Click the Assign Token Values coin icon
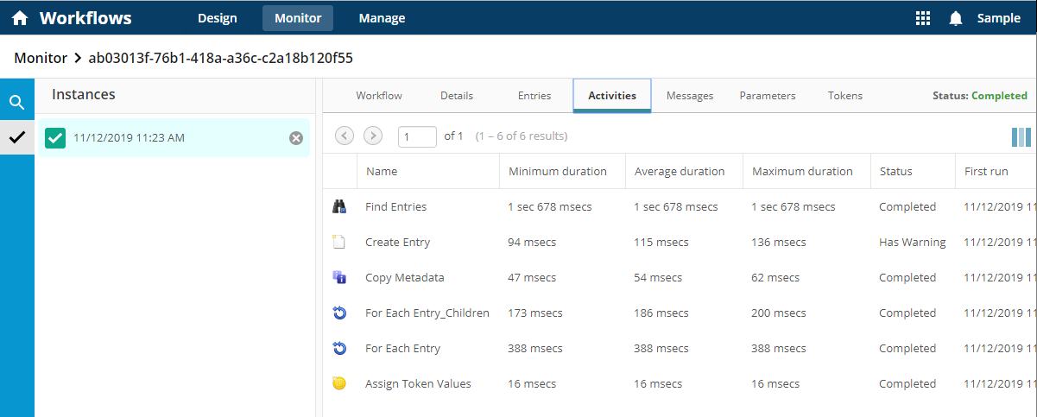 pos(339,384)
